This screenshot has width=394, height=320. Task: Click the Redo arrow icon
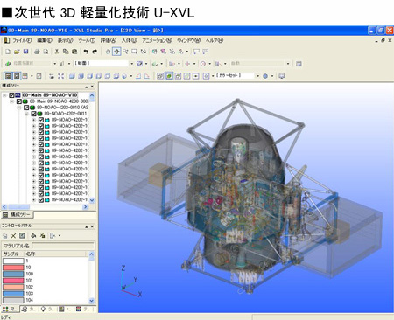95,52
